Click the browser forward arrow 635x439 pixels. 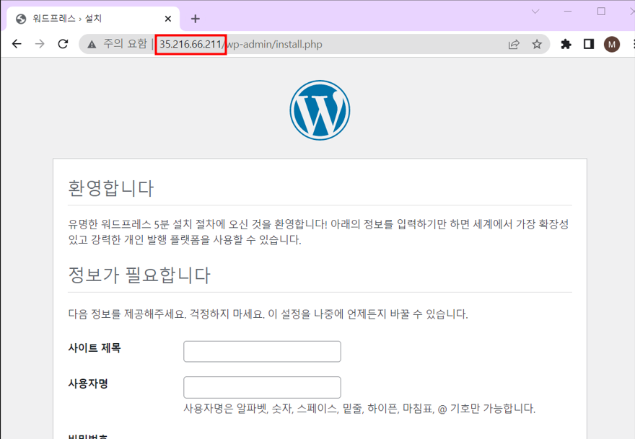(40, 44)
